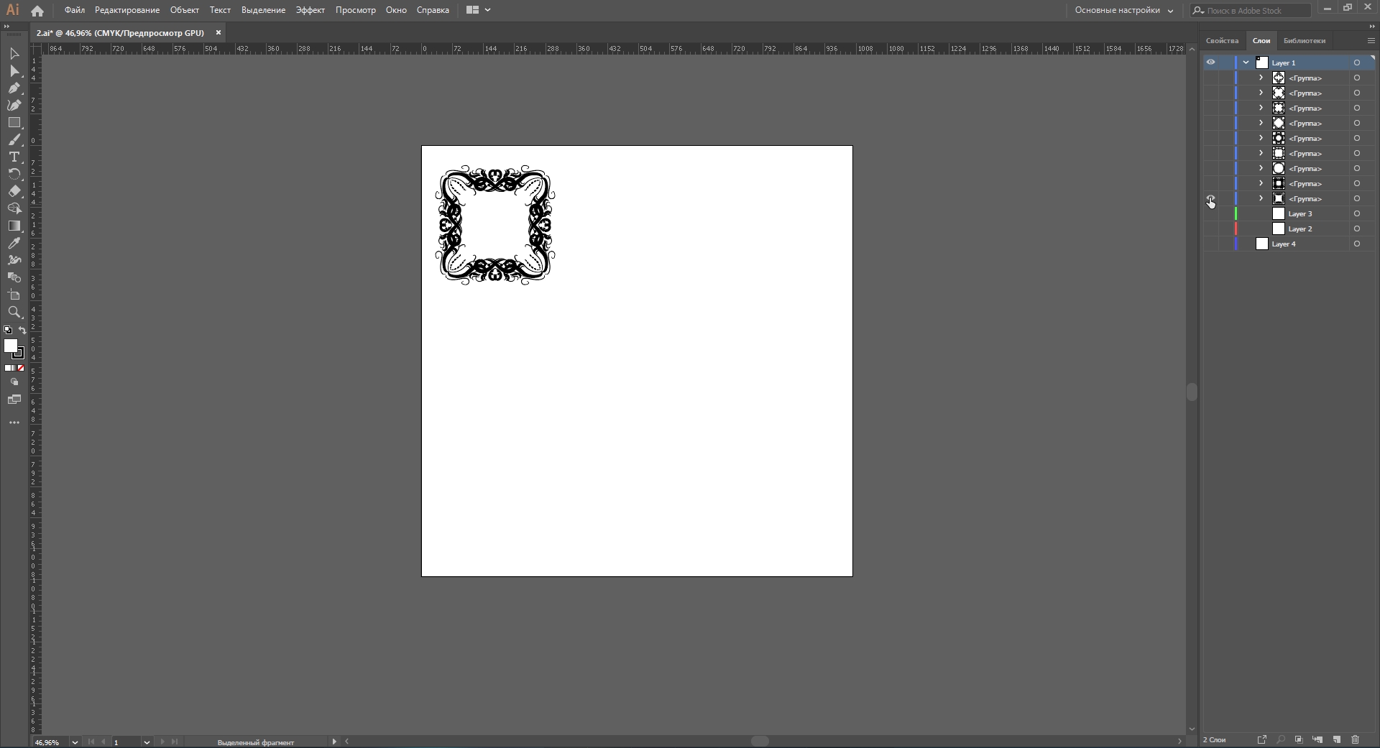Open the Основные настройки workspace dropdown

[x=1123, y=10]
